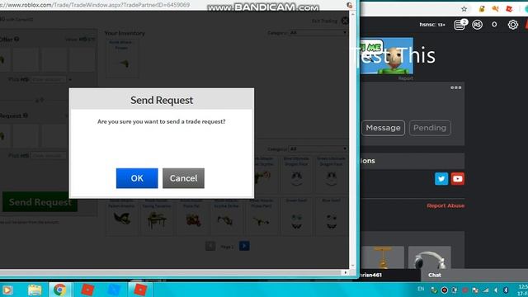Click the Bluetooth icon in system tray
The width and height of the screenshot is (528, 297).
click(506, 290)
